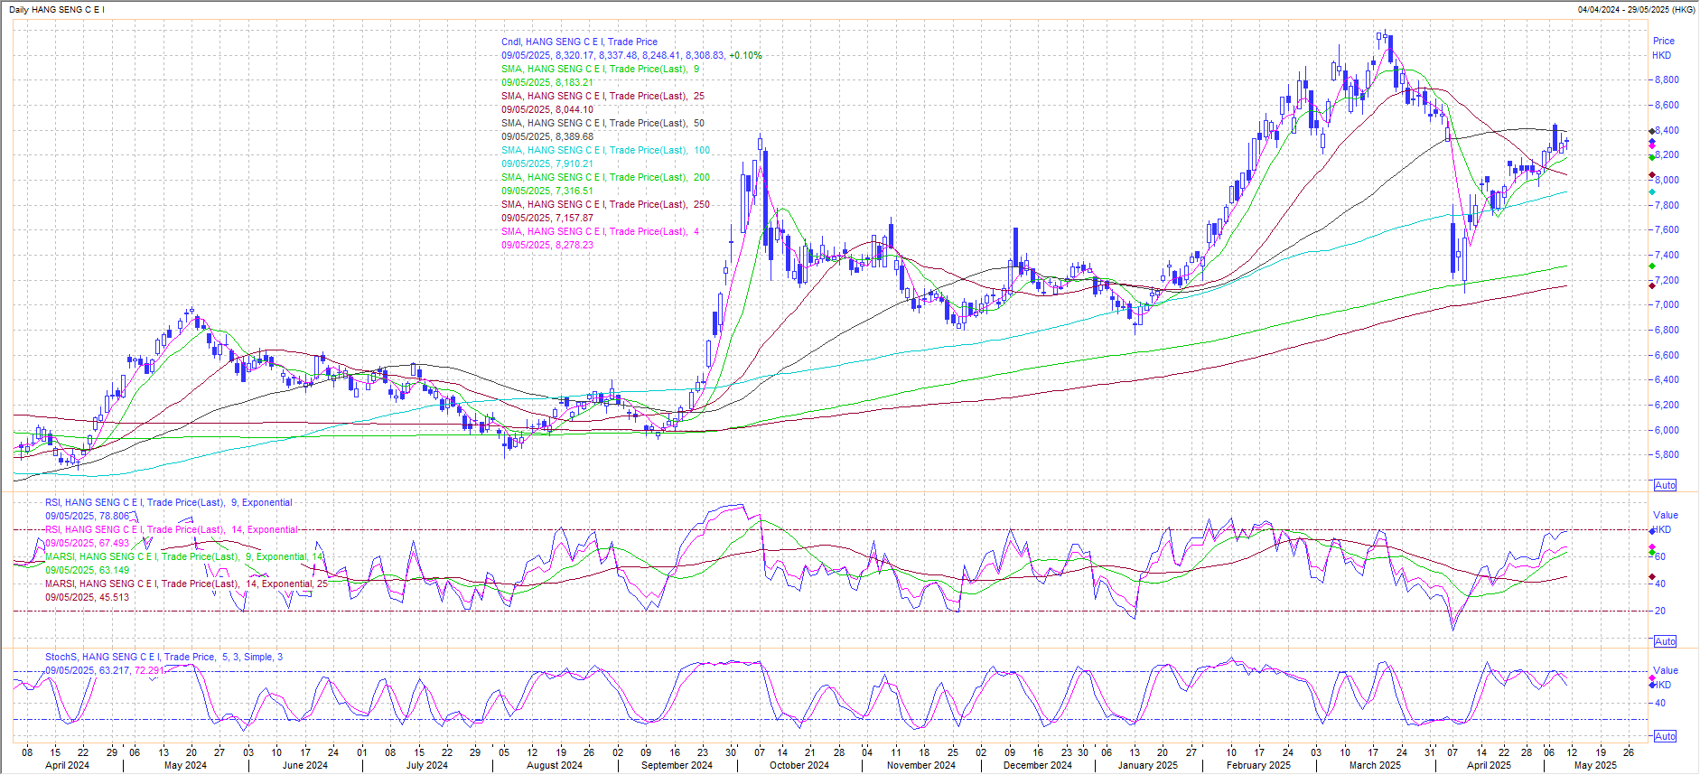This screenshot has height=775, width=1700.
Task: Click the January 2025 label on time axis
Action: [x=1148, y=765]
